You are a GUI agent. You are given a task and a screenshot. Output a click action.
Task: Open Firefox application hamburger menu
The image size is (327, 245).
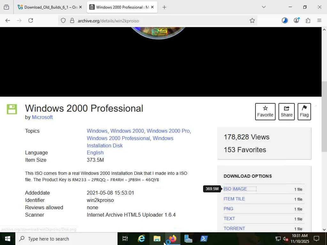(319, 20)
